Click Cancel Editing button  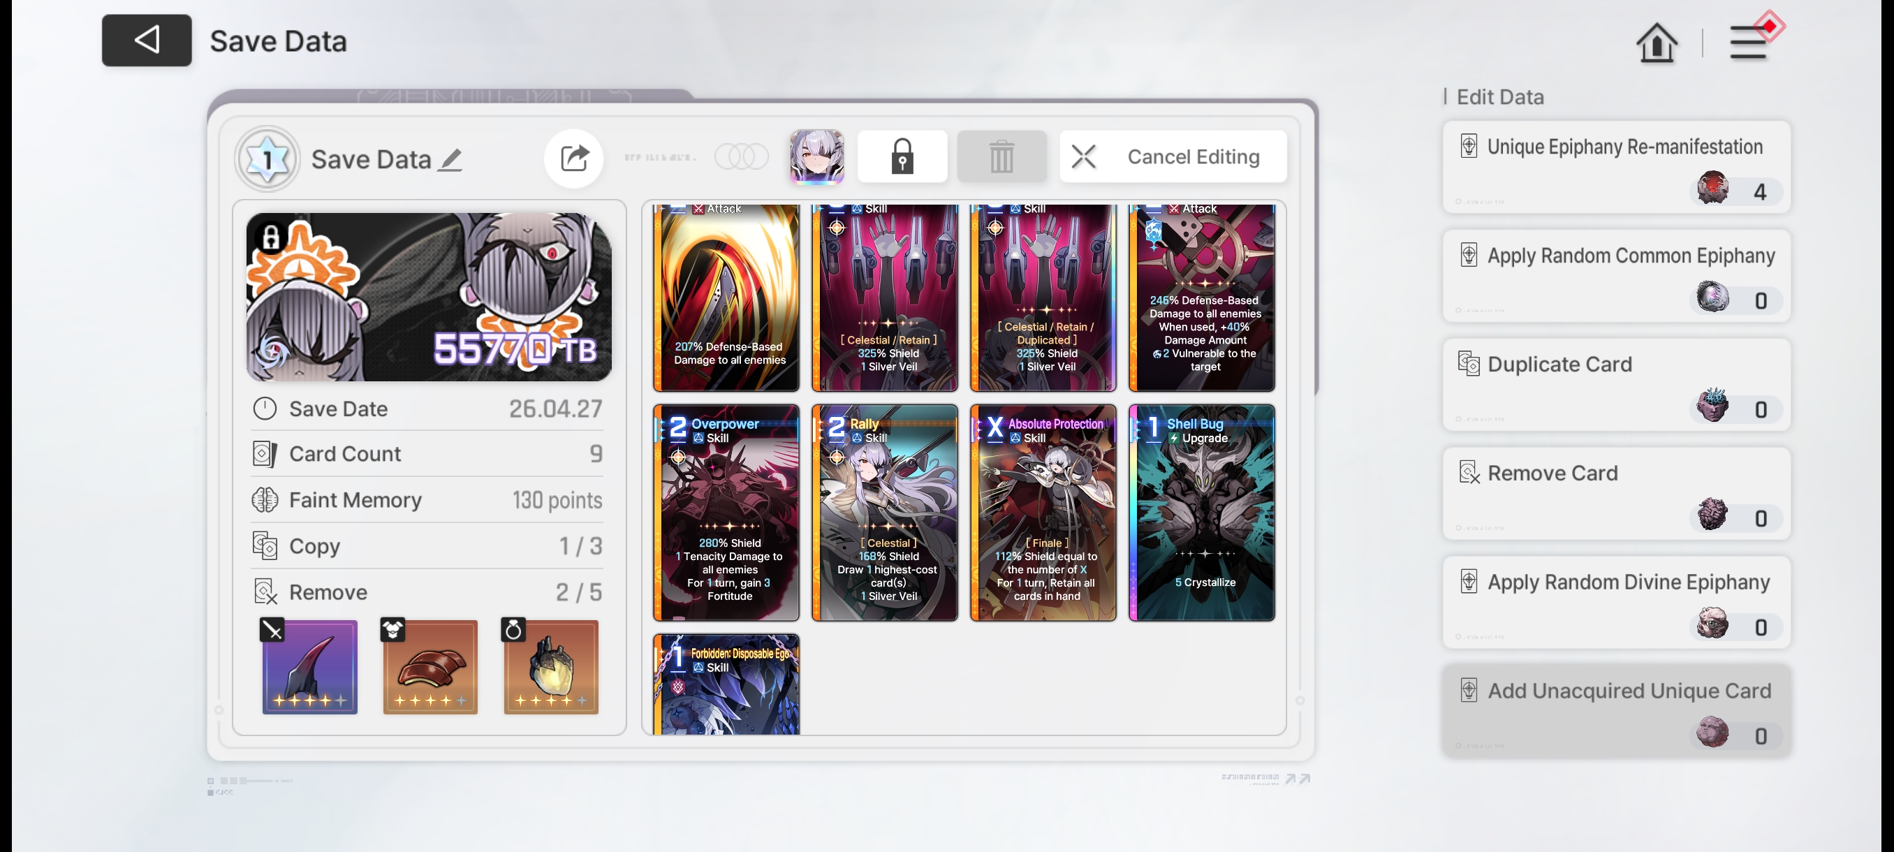tap(1172, 156)
